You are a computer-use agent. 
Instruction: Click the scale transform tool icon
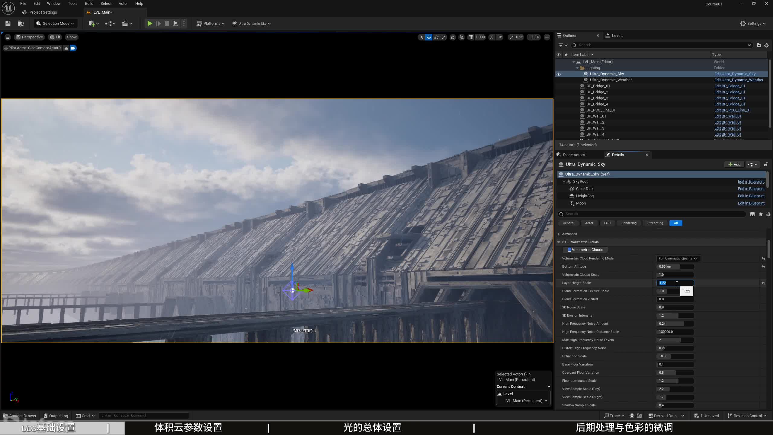(x=444, y=37)
